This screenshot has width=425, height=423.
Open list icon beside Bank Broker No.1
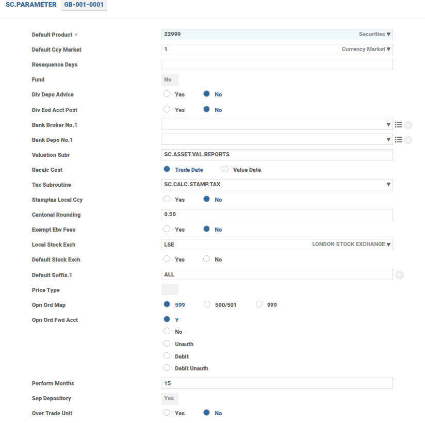pyautogui.click(x=398, y=125)
